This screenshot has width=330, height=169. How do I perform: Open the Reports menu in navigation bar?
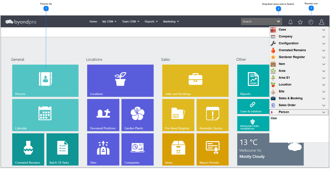(x=151, y=22)
